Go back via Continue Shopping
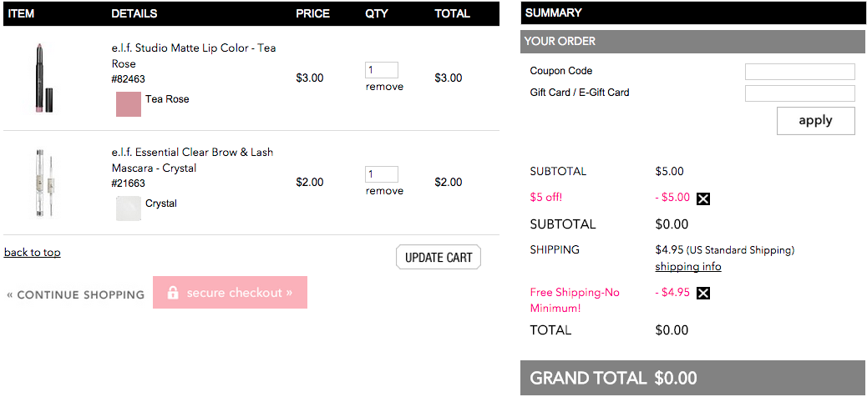This screenshot has width=867, height=397. [x=75, y=295]
